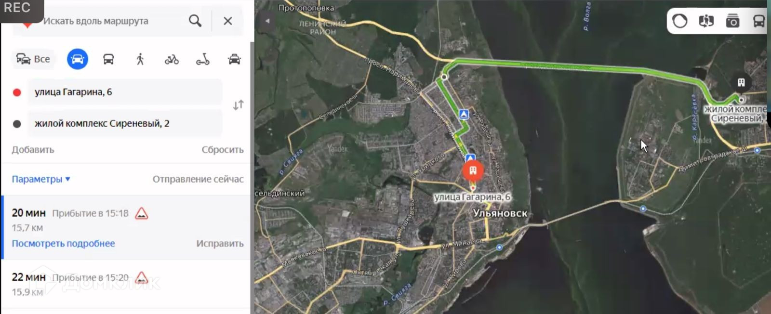Image resolution: width=771 pixels, height=314 pixels.
Task: Open Отправление сейчас departure time selector
Action: click(198, 179)
